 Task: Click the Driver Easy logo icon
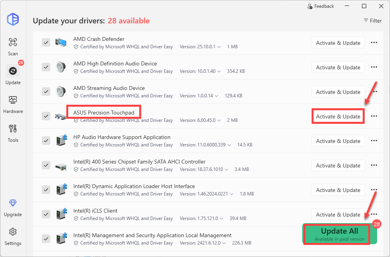pos(13,19)
